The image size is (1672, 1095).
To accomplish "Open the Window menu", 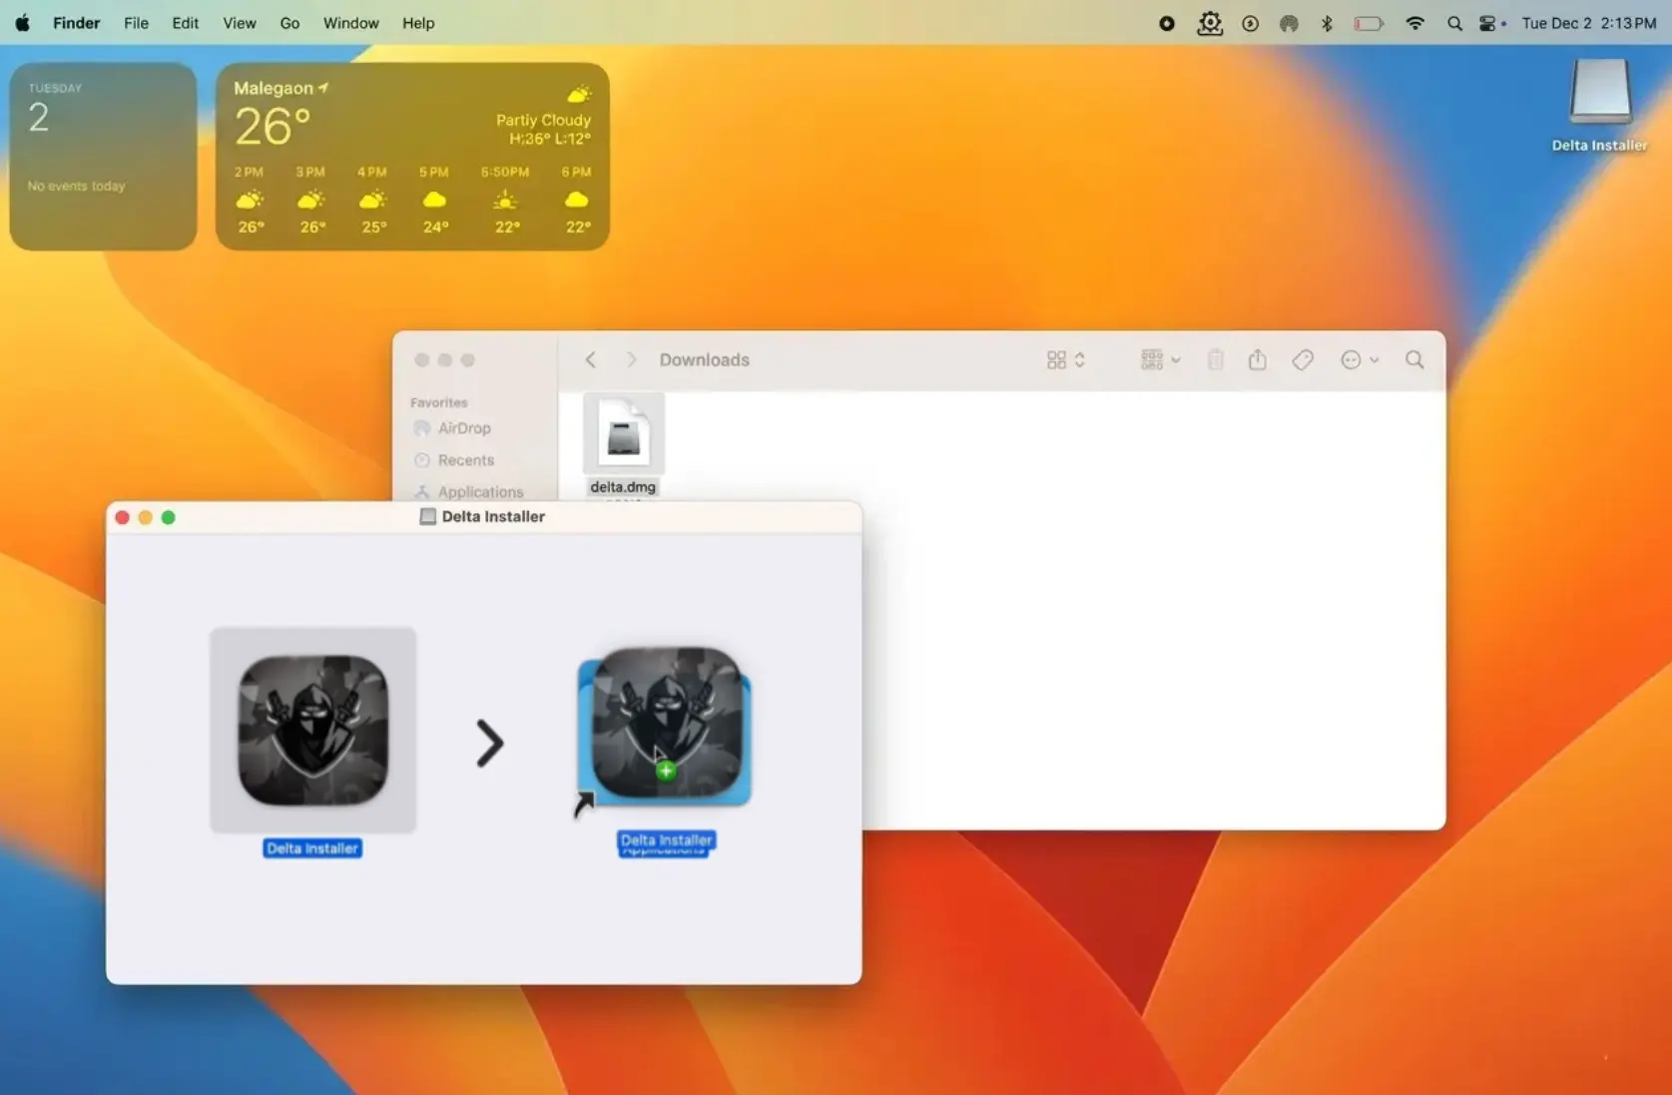I will [350, 23].
